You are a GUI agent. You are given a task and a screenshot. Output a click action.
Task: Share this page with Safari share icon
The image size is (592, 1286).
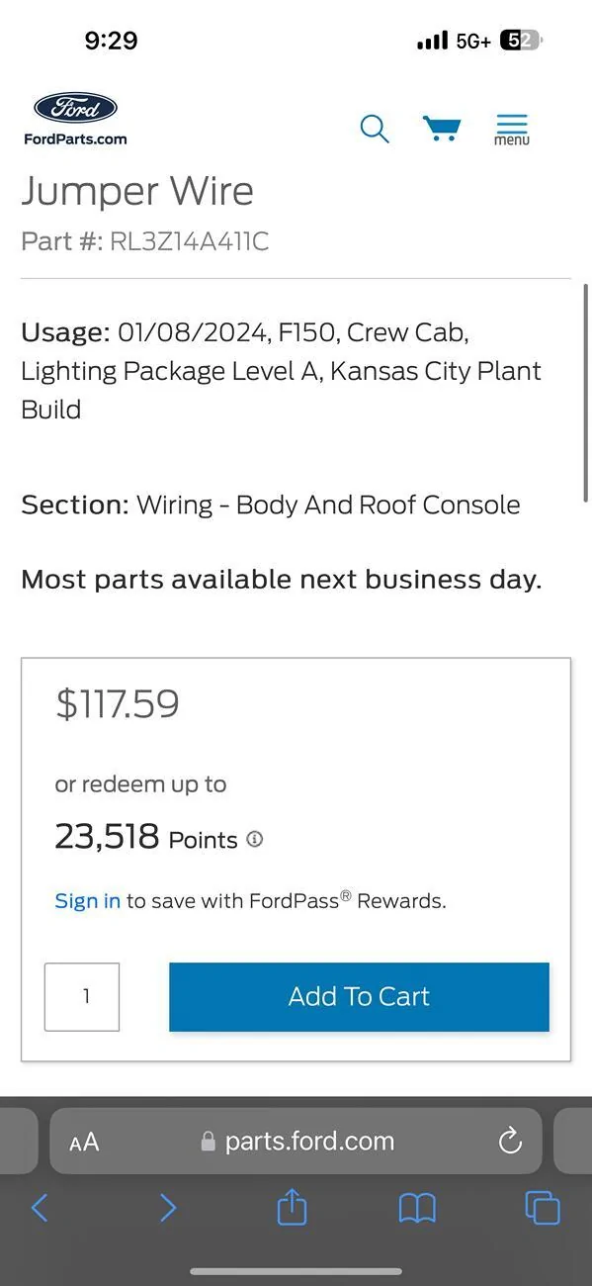291,1208
